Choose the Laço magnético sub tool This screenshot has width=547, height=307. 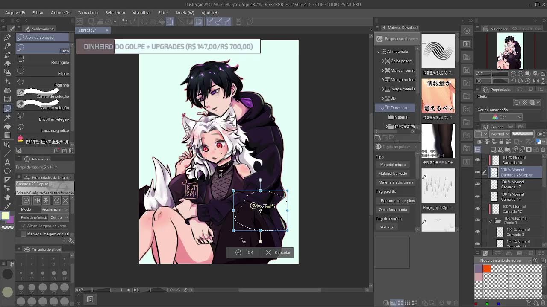point(43,128)
